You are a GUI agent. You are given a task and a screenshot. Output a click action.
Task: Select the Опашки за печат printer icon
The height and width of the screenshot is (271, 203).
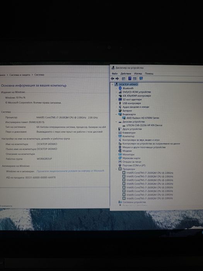click(x=120, y=162)
